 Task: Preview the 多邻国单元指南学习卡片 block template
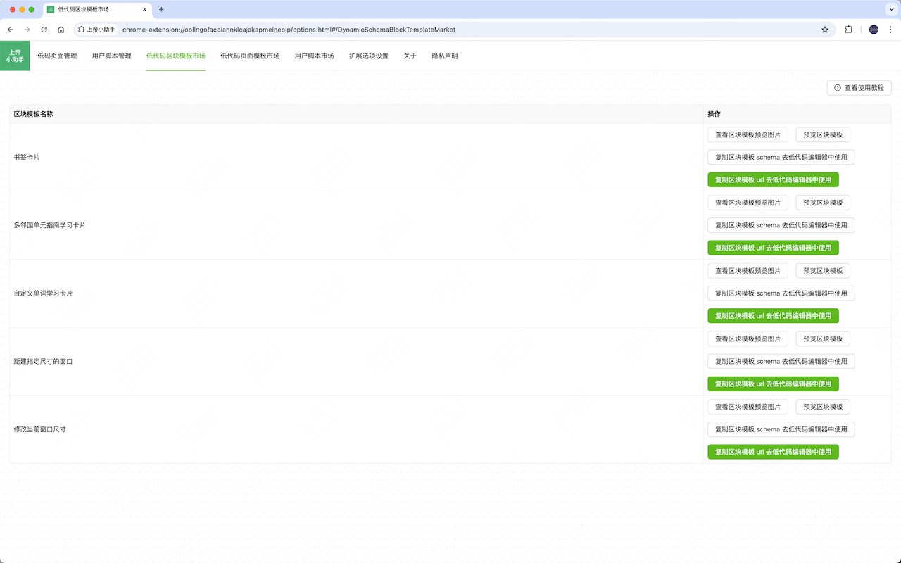823,203
